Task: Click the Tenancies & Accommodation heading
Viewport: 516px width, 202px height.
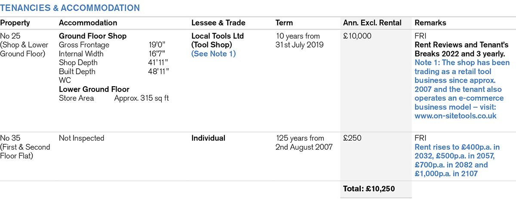Action: [70, 8]
